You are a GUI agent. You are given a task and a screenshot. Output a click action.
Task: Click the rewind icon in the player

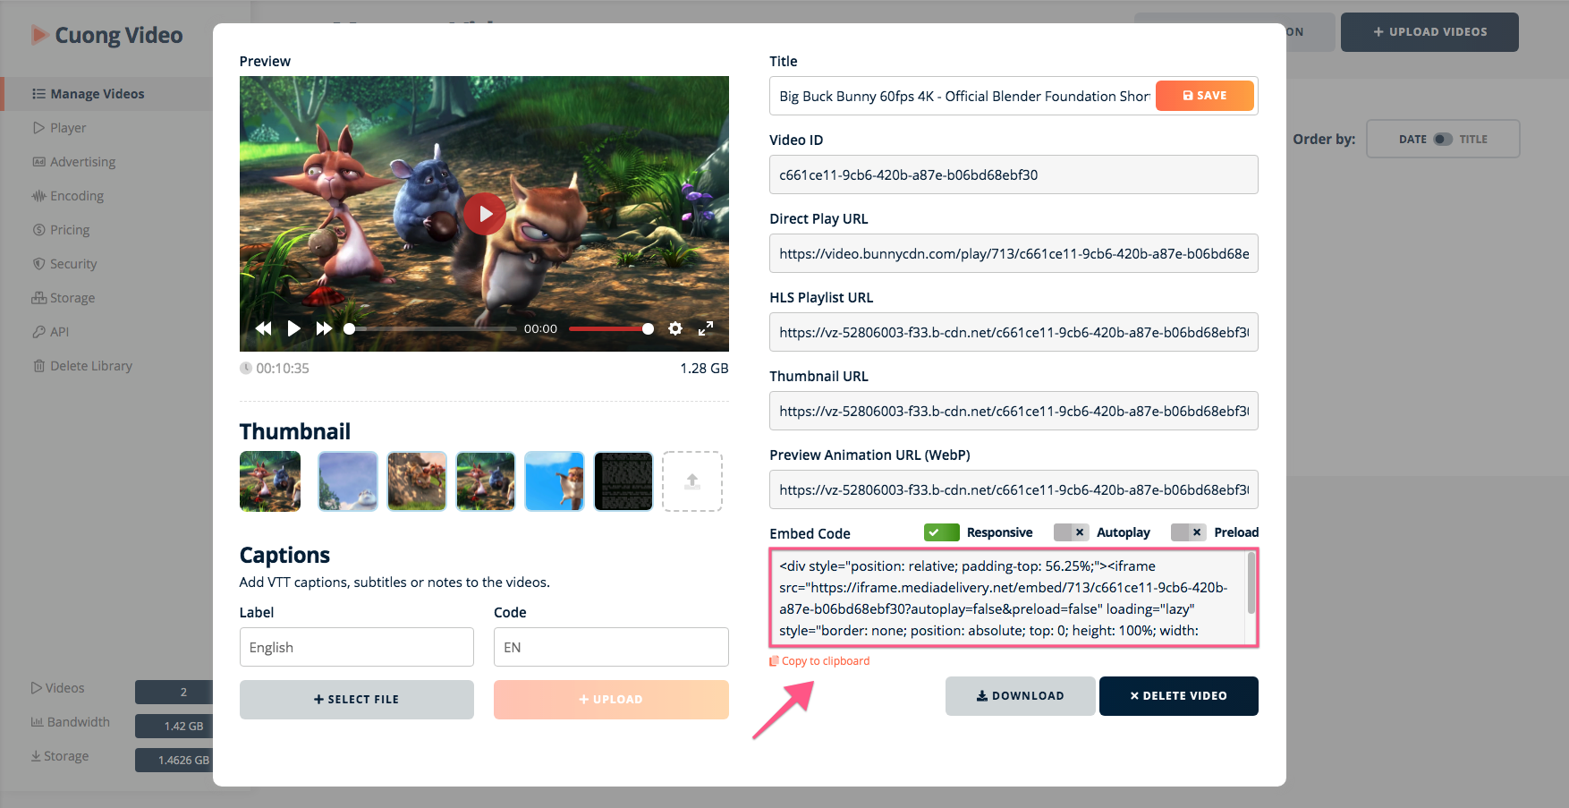point(263,328)
